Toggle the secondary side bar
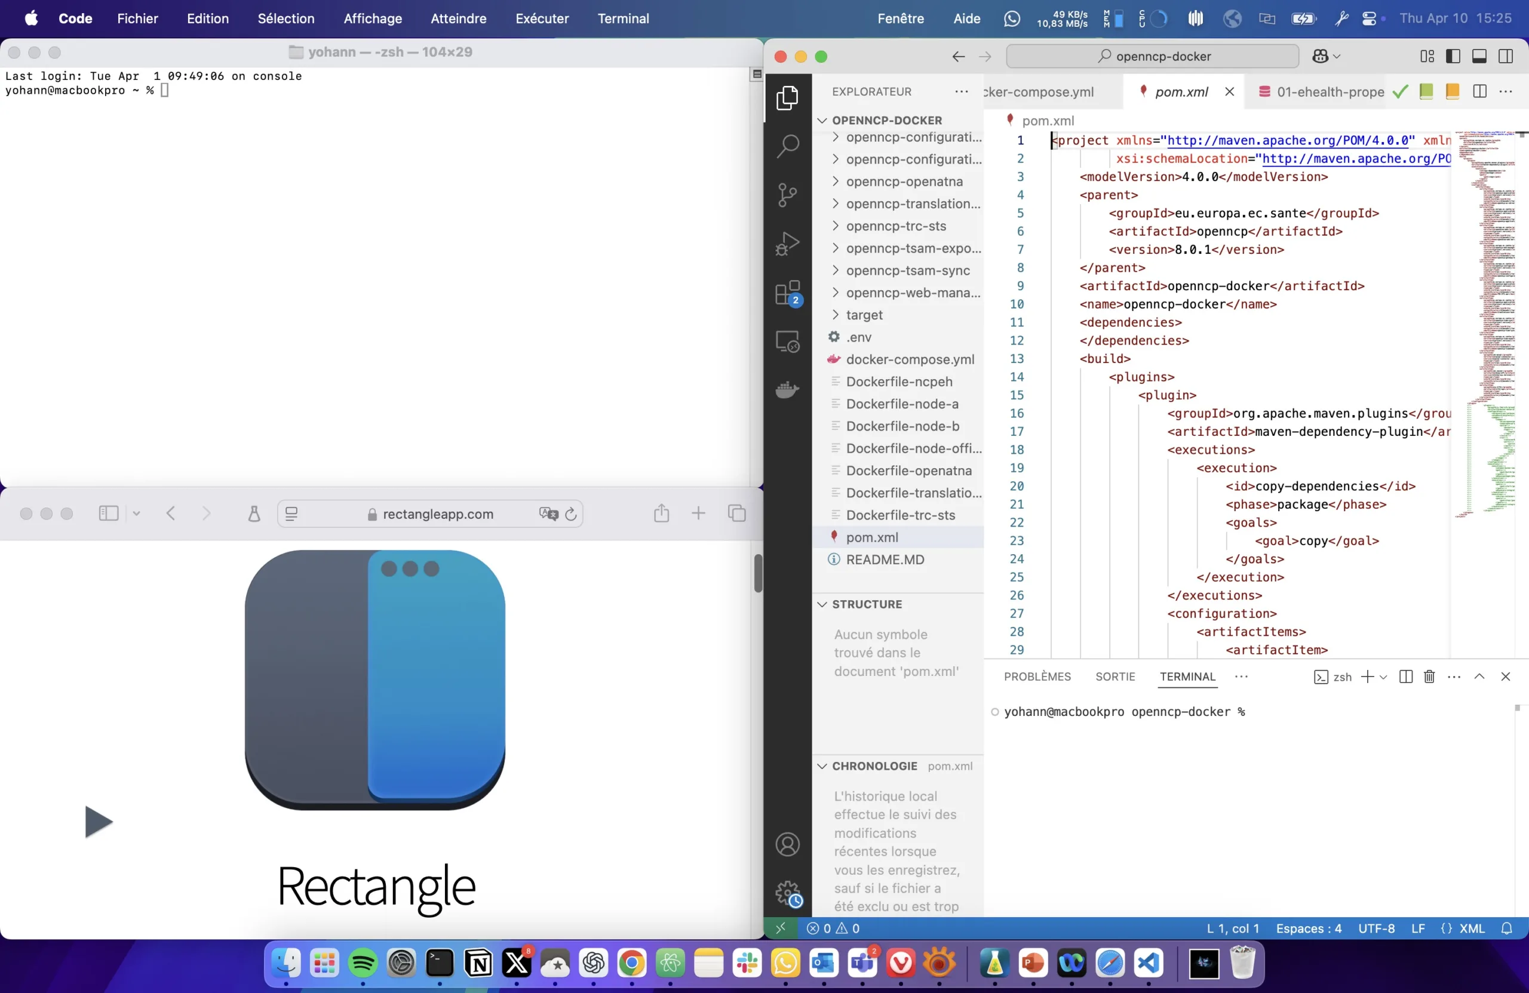Image resolution: width=1529 pixels, height=993 pixels. [x=1505, y=57]
